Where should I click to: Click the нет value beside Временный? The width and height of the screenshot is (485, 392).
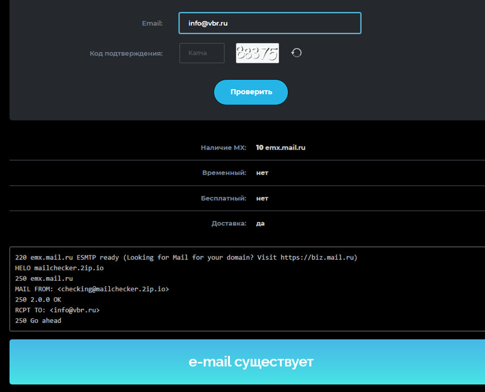262,173
